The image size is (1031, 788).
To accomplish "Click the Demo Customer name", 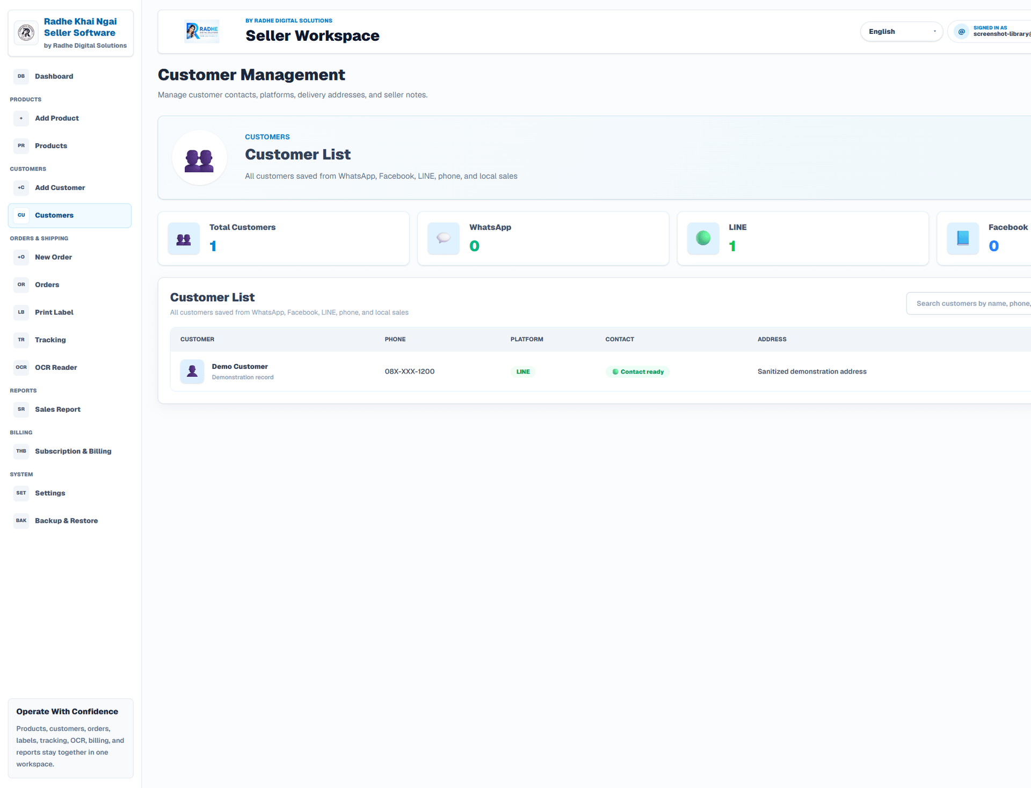I will (239, 367).
